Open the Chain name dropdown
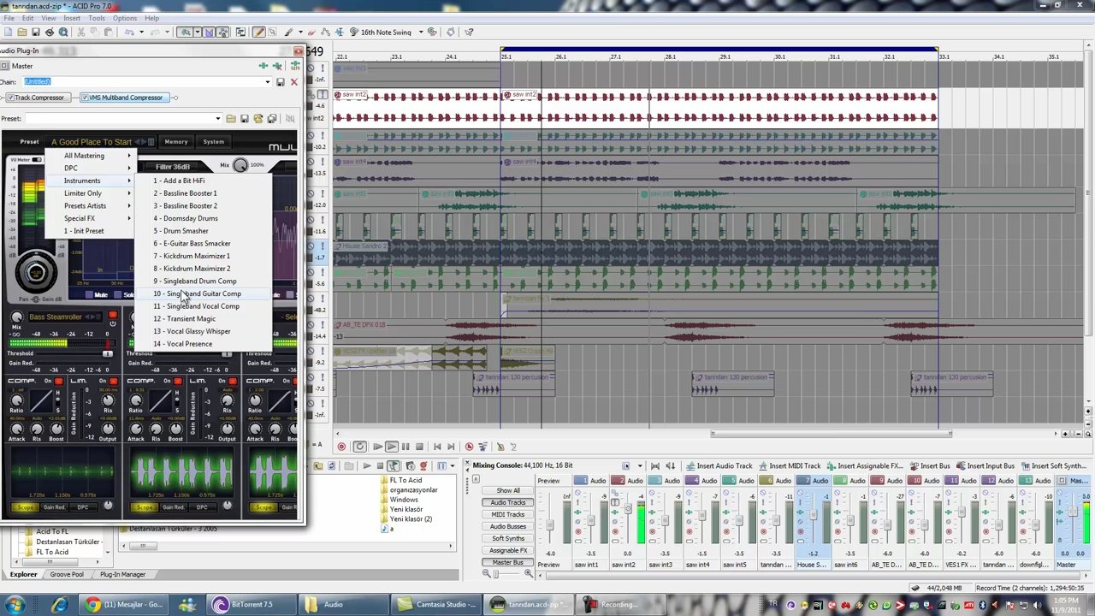 [268, 82]
